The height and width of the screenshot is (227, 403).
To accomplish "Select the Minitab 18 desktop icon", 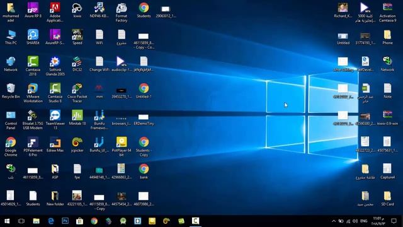I will [77, 118].
